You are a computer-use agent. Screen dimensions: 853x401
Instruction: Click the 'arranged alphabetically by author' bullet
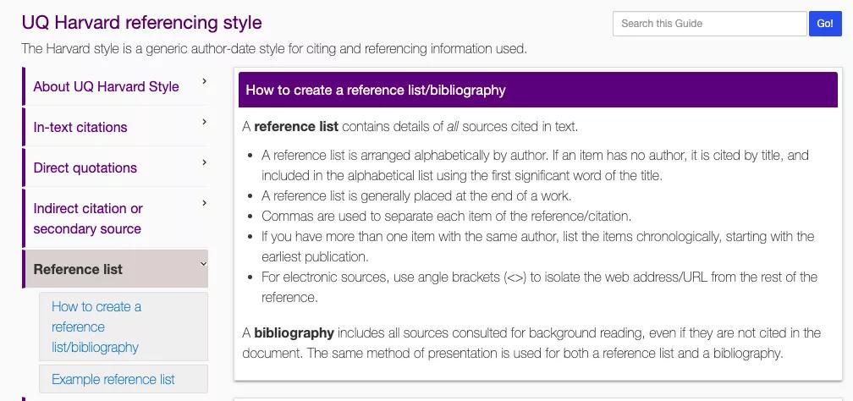(535, 166)
